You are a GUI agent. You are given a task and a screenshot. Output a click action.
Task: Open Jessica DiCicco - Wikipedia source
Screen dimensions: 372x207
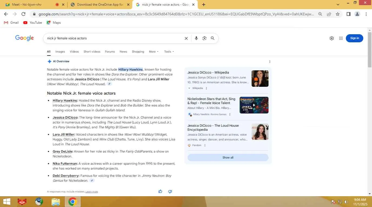[x=208, y=73]
